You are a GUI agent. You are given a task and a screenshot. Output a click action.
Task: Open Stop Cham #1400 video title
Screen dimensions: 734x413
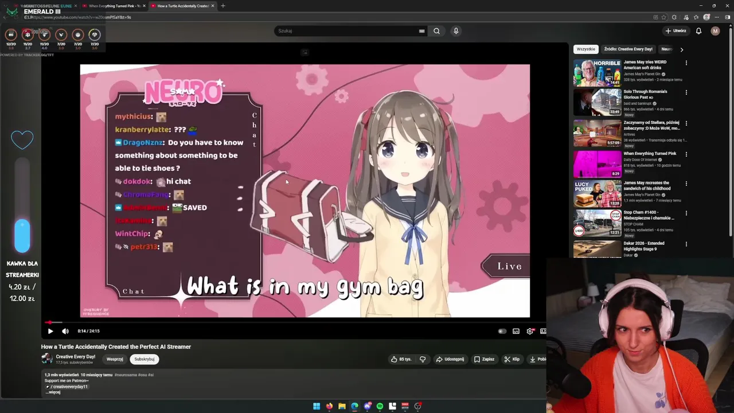[x=649, y=215]
